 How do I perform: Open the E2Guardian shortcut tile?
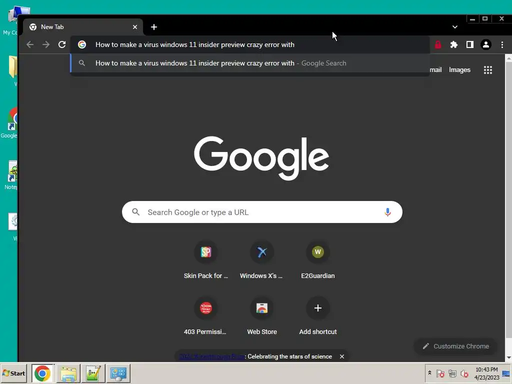317,260
